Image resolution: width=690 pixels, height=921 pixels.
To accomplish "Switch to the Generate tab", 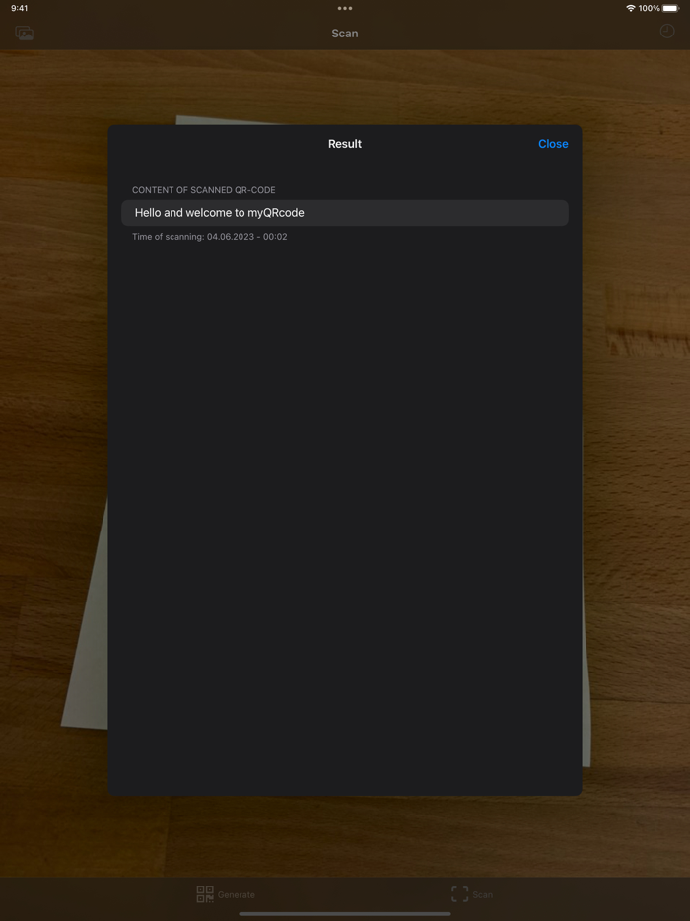I will click(226, 894).
